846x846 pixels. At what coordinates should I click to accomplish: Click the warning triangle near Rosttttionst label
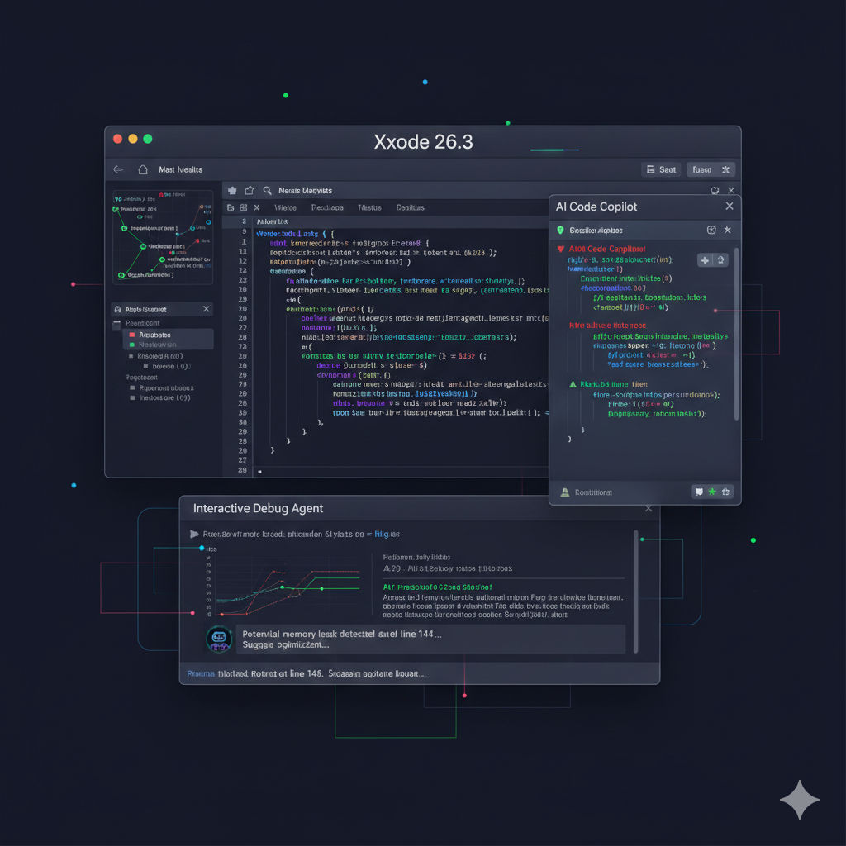pos(564,492)
